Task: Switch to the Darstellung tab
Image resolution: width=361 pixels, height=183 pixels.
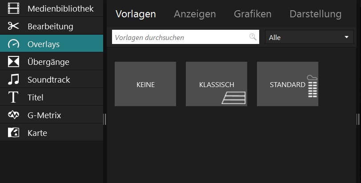Action: click(x=315, y=14)
